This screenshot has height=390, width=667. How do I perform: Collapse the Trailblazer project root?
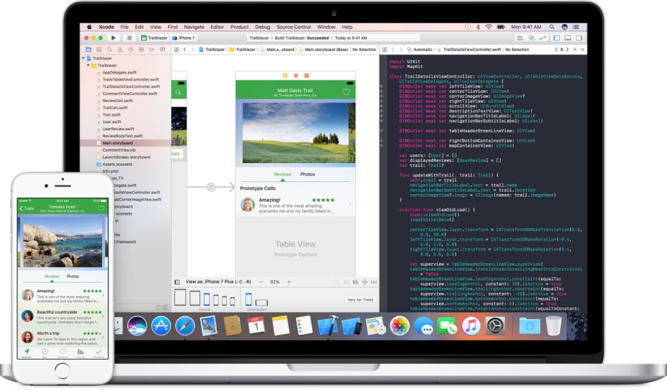click(x=83, y=58)
